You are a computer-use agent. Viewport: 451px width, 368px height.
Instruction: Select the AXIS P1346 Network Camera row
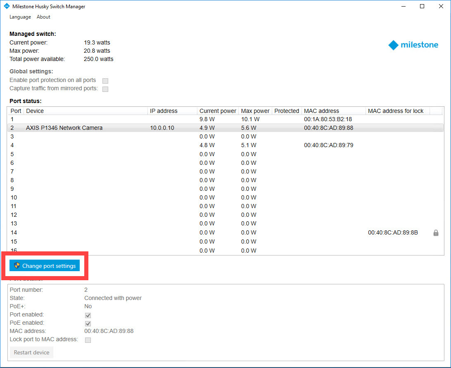(64, 128)
